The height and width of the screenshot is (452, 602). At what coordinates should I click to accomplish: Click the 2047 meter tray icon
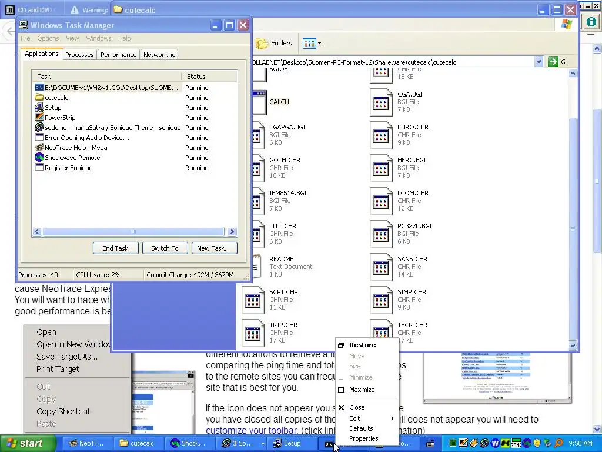tap(516, 443)
